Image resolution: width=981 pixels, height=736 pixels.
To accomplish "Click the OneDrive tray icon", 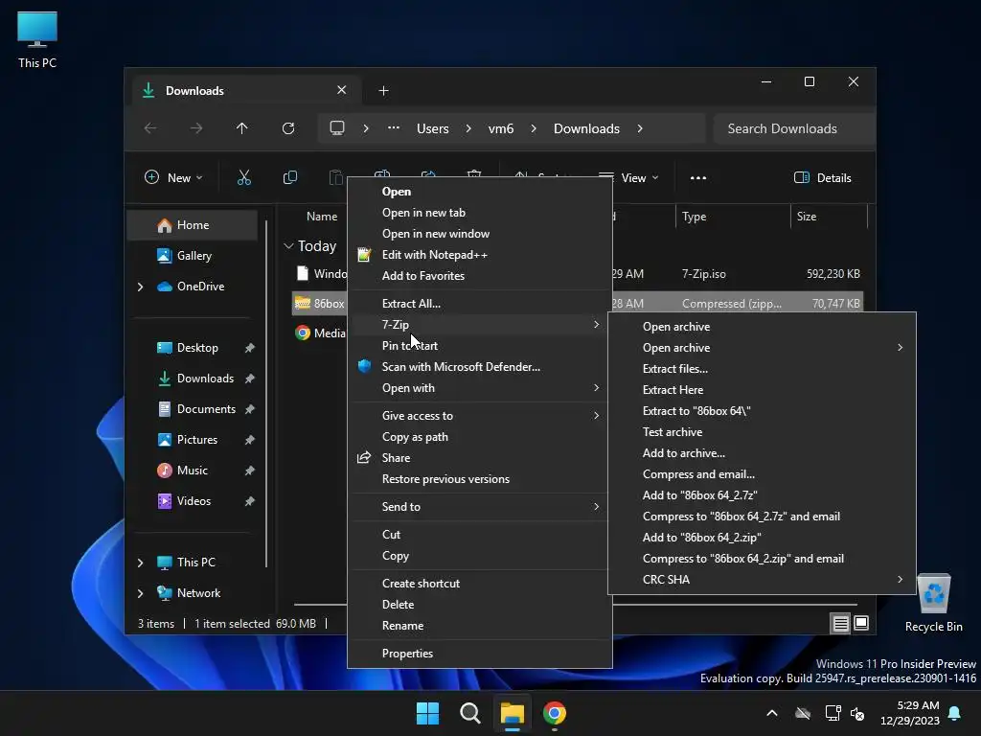I will coord(803,713).
